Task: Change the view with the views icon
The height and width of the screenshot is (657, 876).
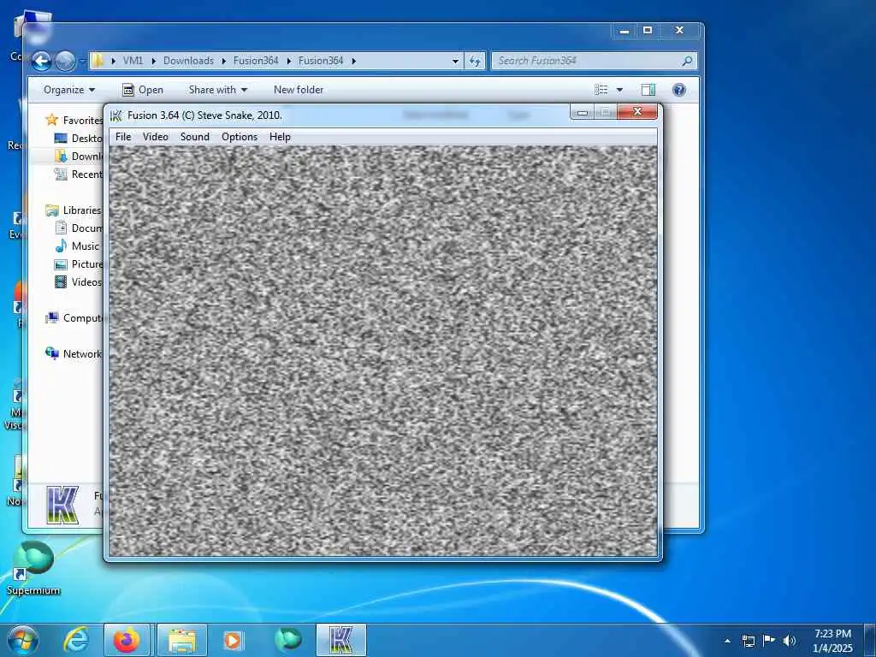Action: [601, 90]
